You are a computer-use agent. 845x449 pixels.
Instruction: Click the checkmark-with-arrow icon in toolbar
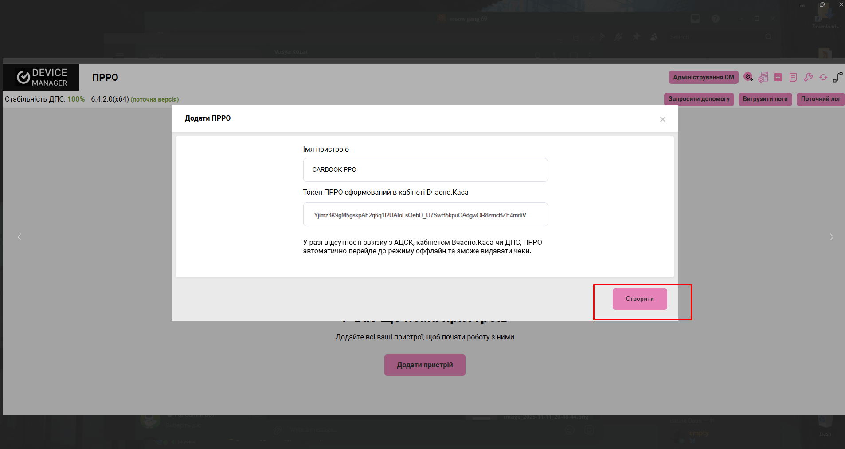point(748,77)
